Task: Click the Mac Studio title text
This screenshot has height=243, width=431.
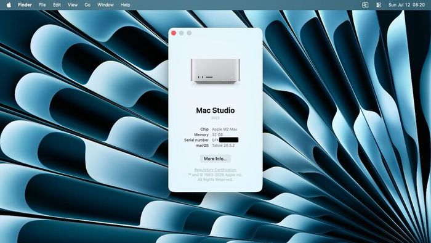Action: tap(216, 110)
